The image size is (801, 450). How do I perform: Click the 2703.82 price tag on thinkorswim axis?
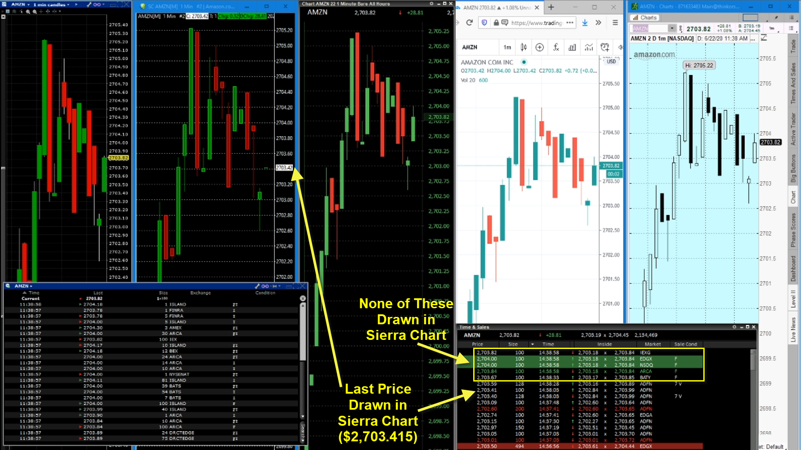pos(771,142)
